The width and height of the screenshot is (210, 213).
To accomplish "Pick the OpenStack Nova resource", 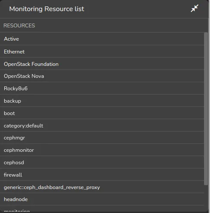I will [x=102, y=76].
